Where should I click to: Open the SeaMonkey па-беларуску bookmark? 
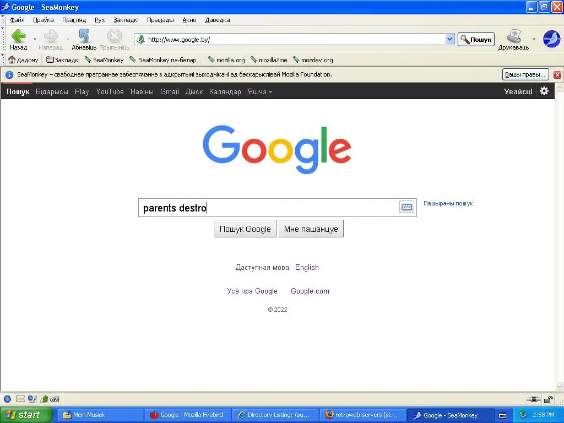[x=166, y=59]
